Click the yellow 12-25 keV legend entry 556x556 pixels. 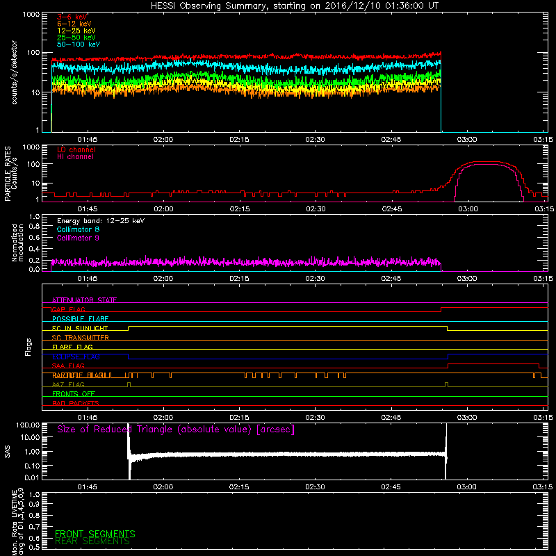point(76,31)
